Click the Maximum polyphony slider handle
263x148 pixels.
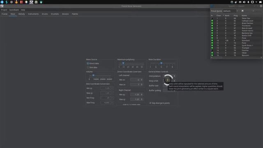coord(123,63)
